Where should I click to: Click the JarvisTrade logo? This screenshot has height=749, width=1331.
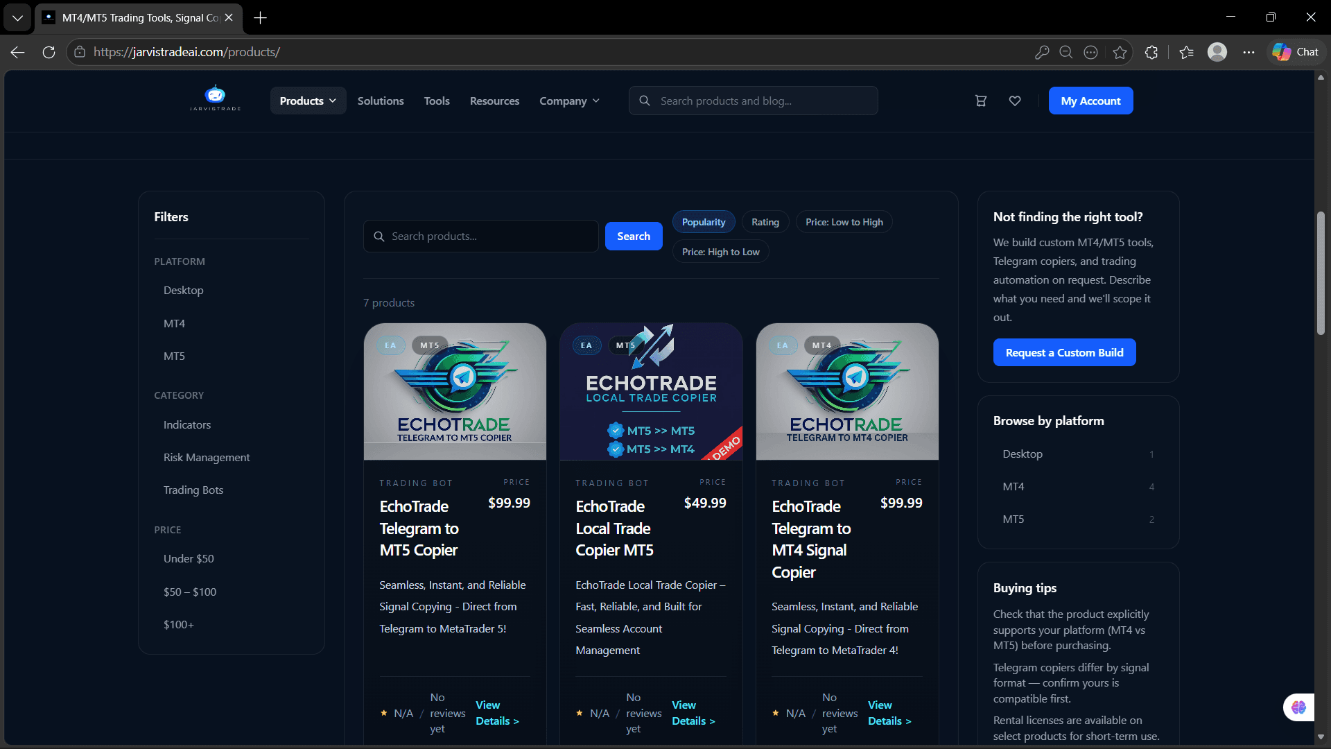click(x=216, y=98)
